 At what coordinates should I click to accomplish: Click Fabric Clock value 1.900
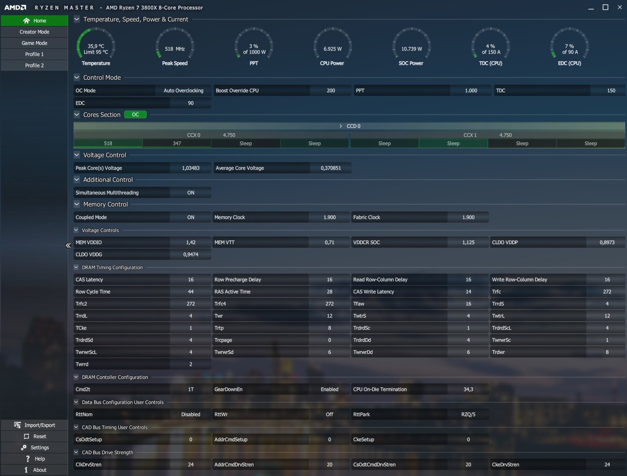coord(468,217)
